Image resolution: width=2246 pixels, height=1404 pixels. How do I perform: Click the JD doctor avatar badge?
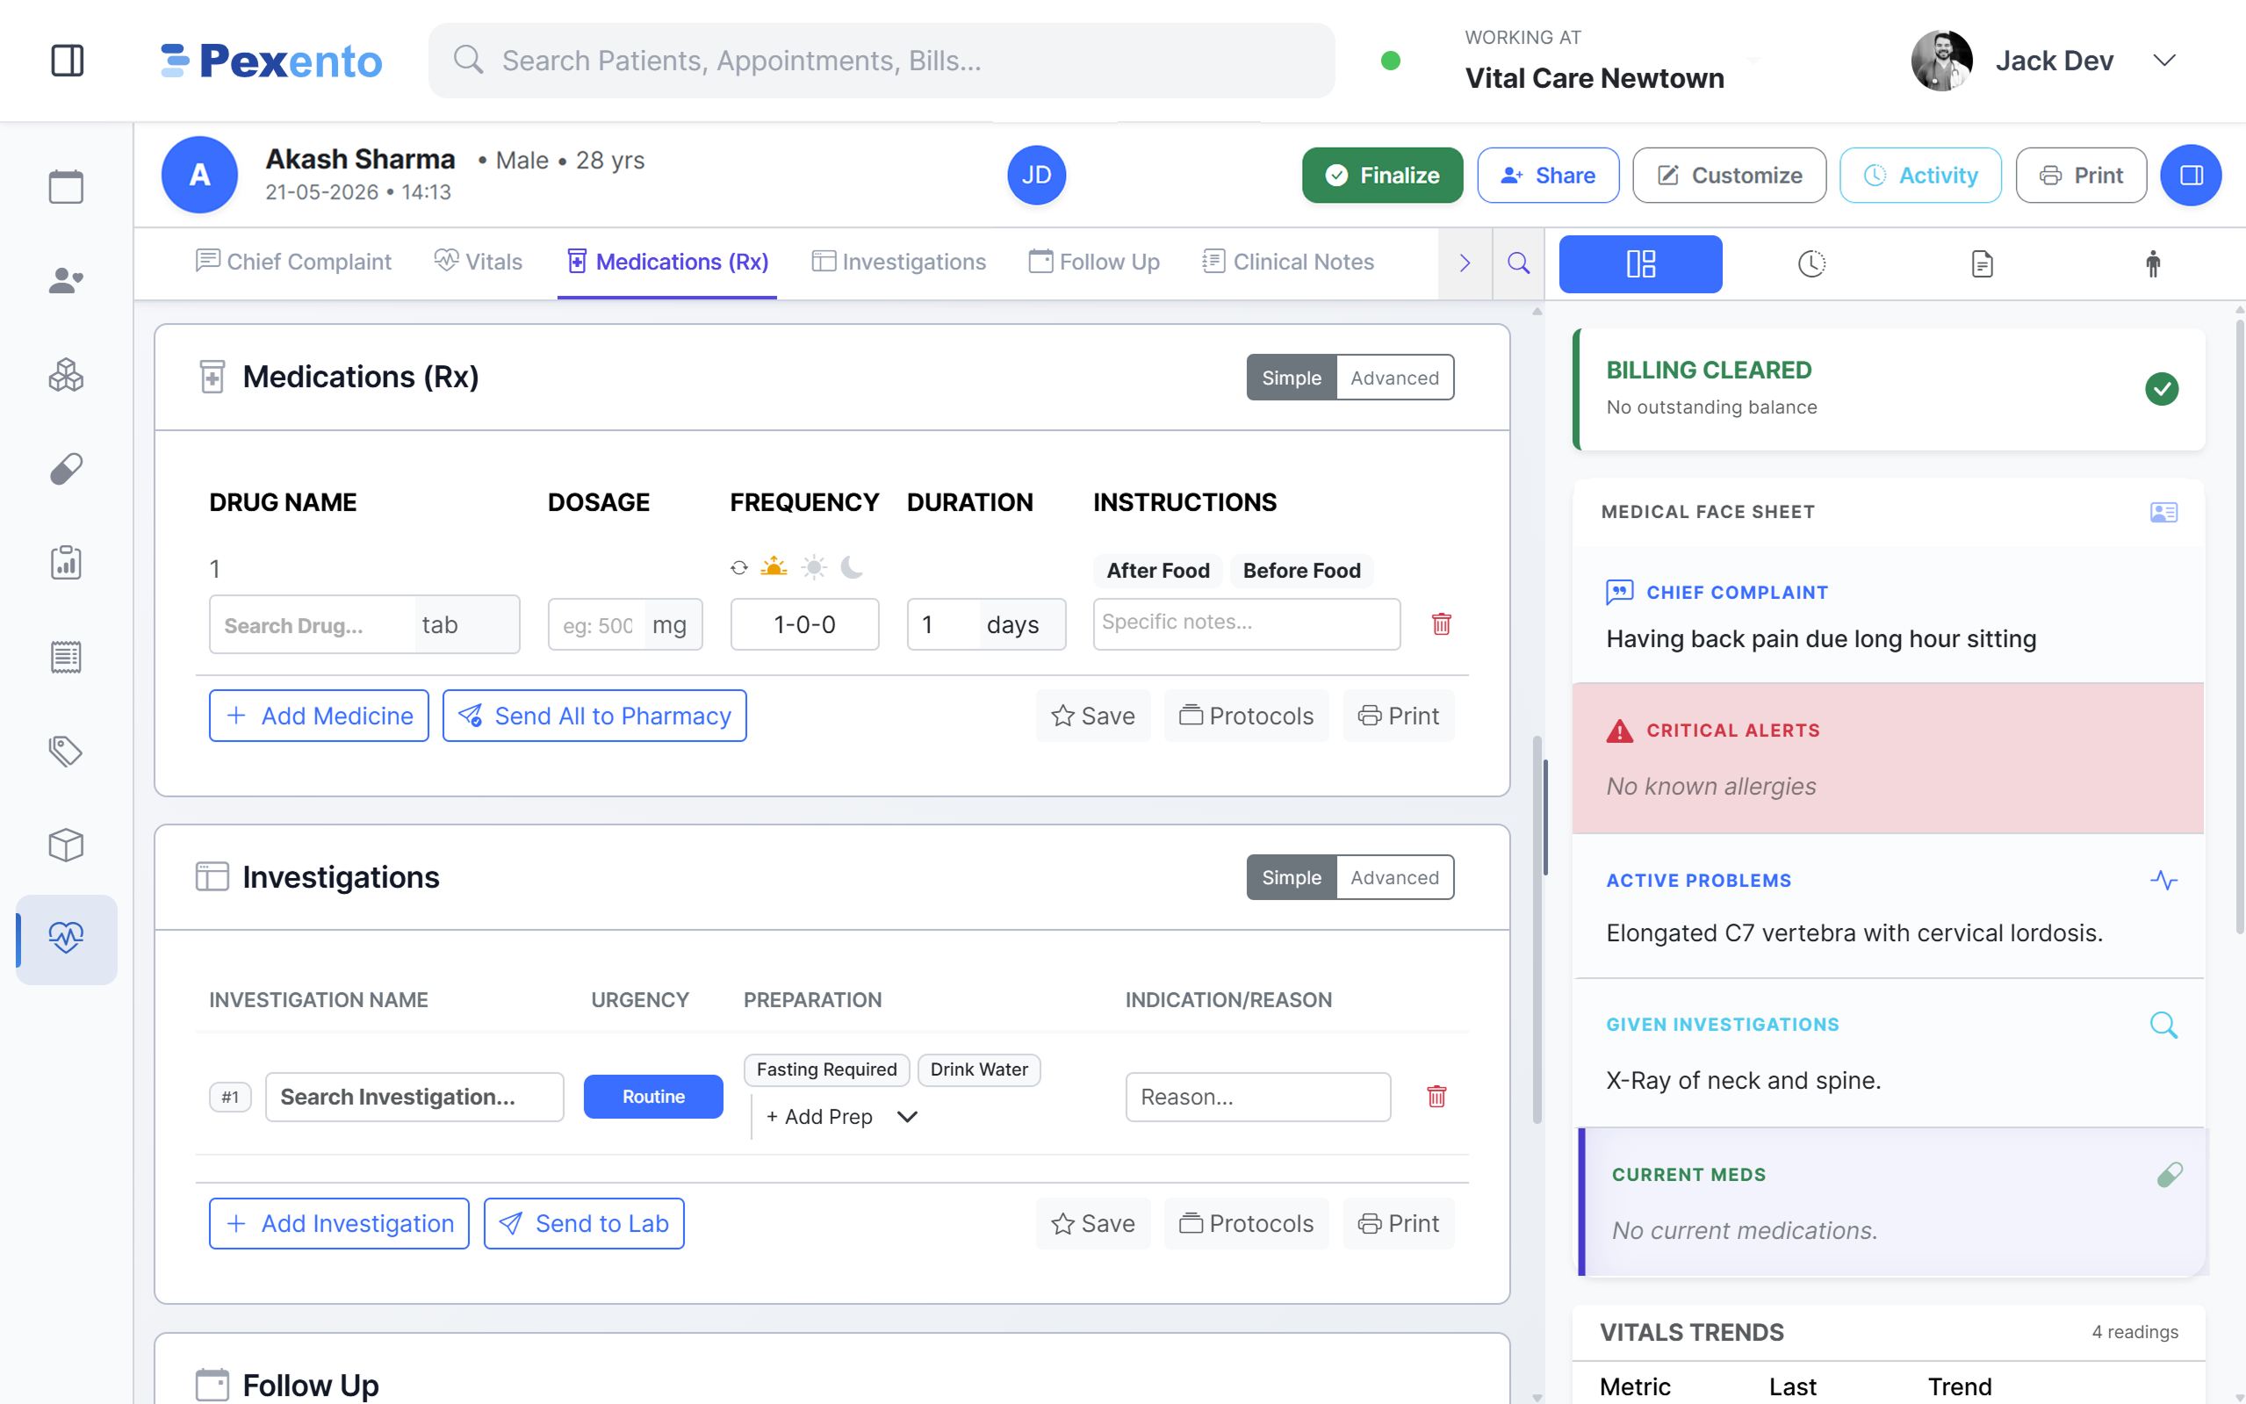(1036, 175)
